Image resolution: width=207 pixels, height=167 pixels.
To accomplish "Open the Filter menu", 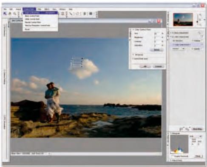I will [x=39, y=9].
